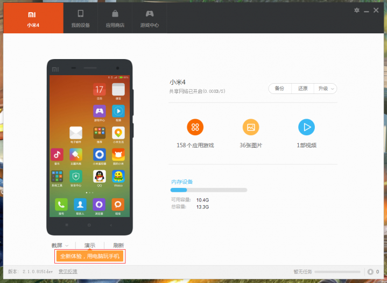The width and height of the screenshot is (387, 283).
Task: Click the 还原 restore button
Action: pos(302,89)
